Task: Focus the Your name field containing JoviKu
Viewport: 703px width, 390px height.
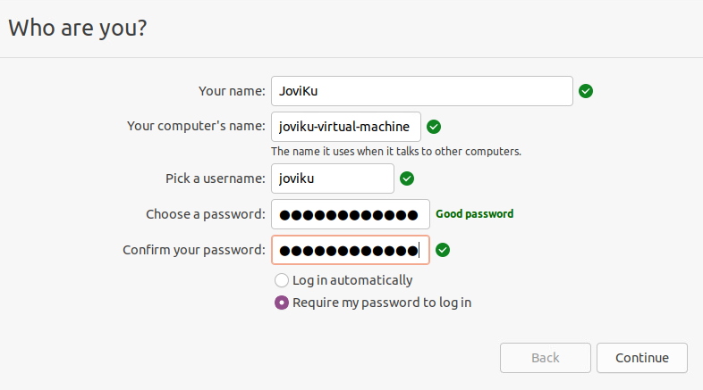Action: point(422,91)
